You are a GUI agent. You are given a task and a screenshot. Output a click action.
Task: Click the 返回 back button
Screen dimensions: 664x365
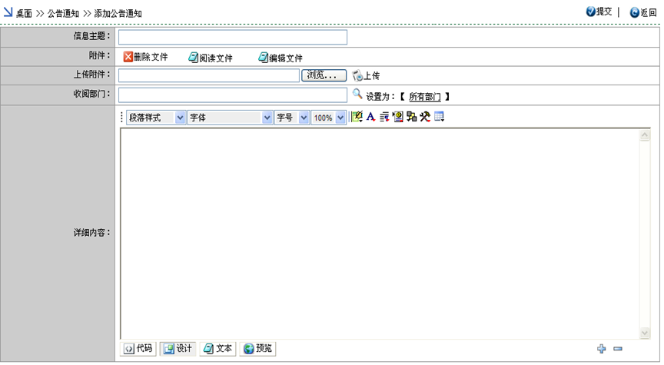click(643, 13)
